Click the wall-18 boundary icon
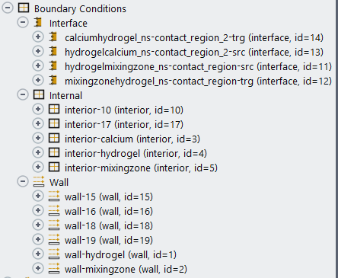338x278 pixels. click(54, 225)
